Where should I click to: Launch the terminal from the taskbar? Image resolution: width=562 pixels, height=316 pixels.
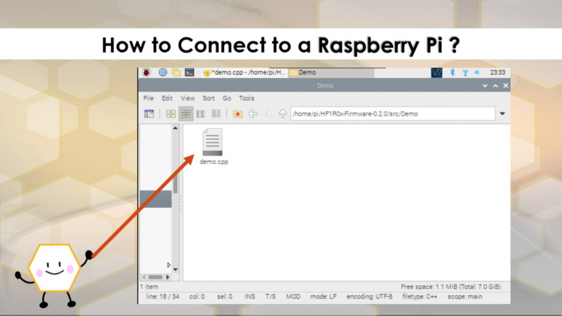pyautogui.click(x=189, y=72)
